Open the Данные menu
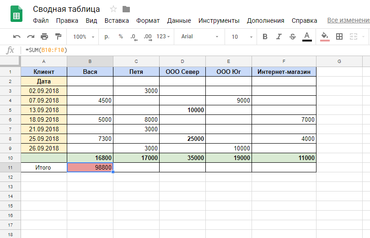 pos(179,21)
